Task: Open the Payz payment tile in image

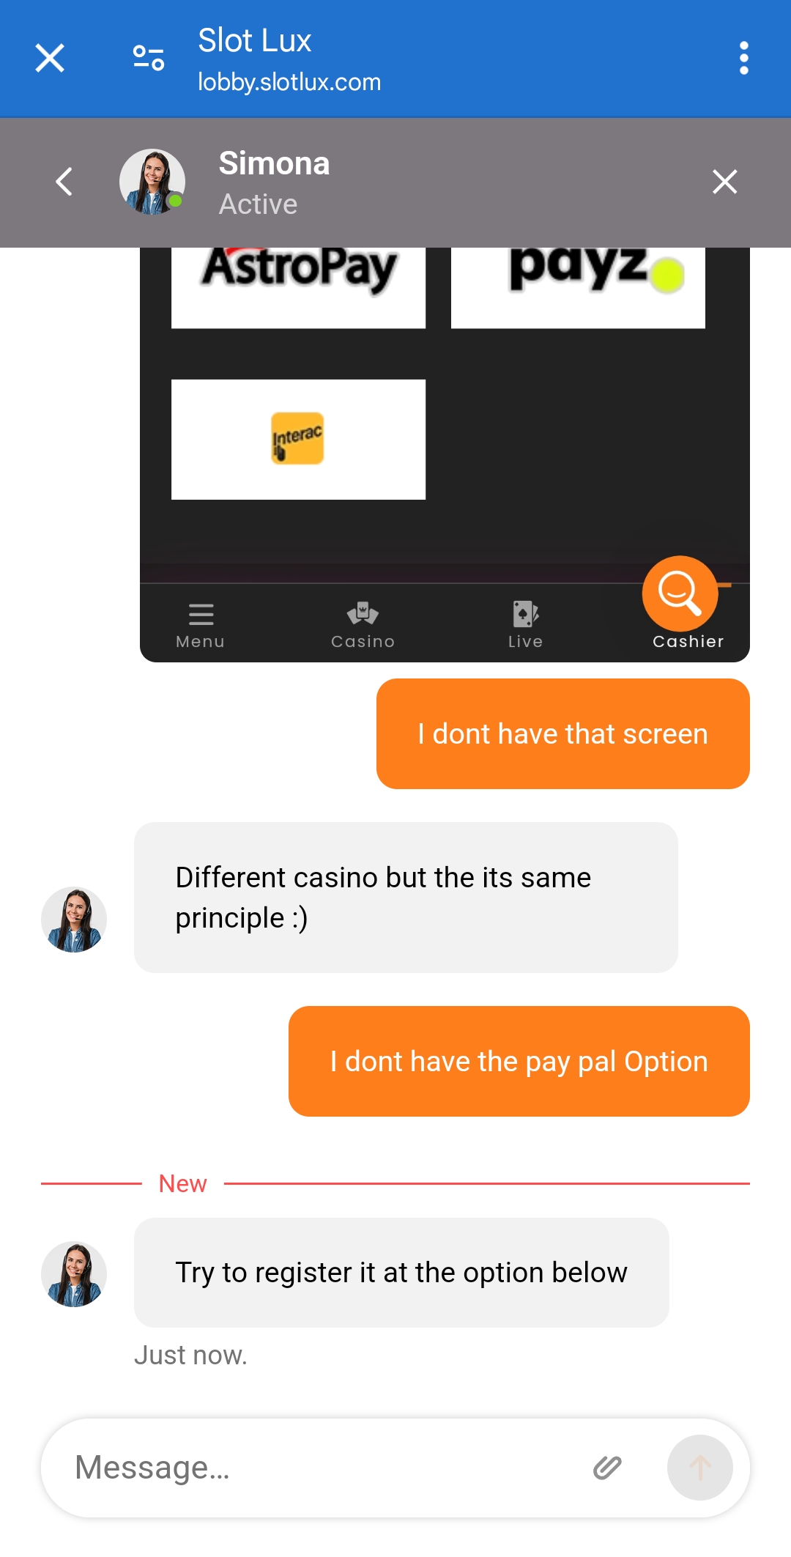Action: point(578,287)
